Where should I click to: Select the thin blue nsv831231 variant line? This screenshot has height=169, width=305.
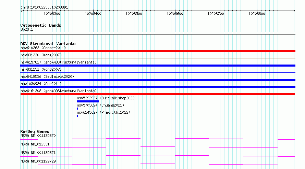coord(158,72)
